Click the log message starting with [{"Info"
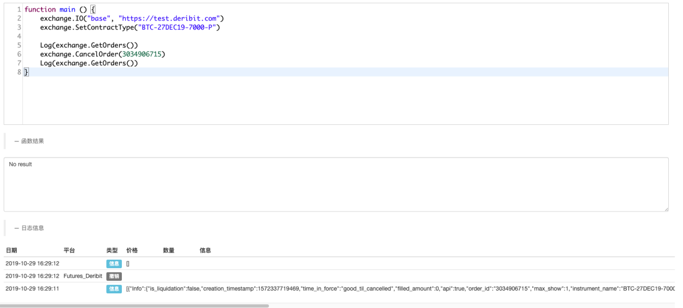 (x=400, y=289)
